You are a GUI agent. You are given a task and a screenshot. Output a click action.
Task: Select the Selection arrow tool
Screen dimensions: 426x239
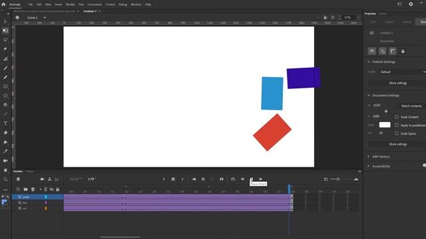click(x=5, y=21)
